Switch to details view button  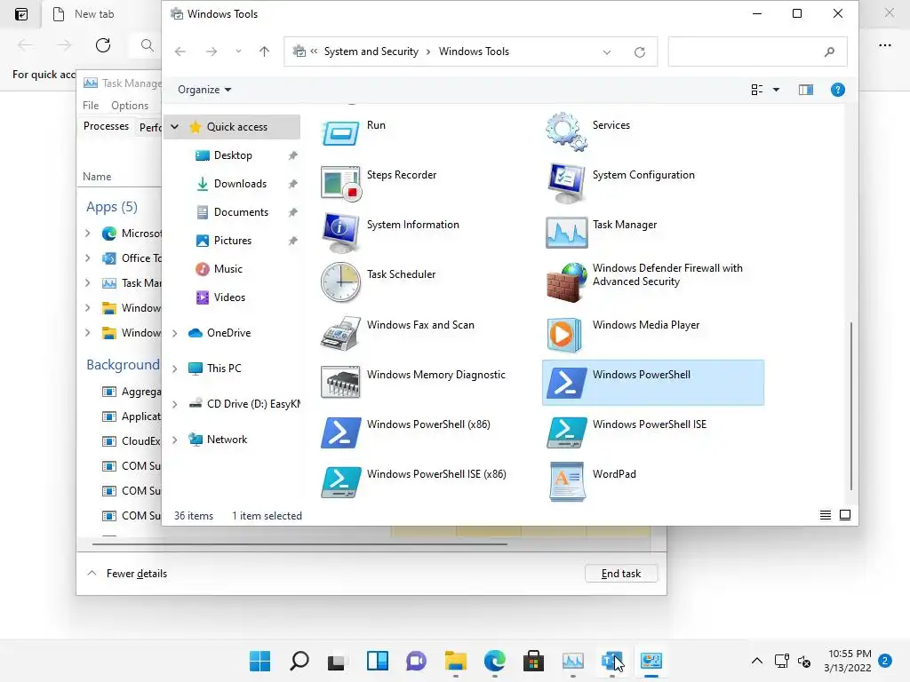pyautogui.click(x=826, y=515)
